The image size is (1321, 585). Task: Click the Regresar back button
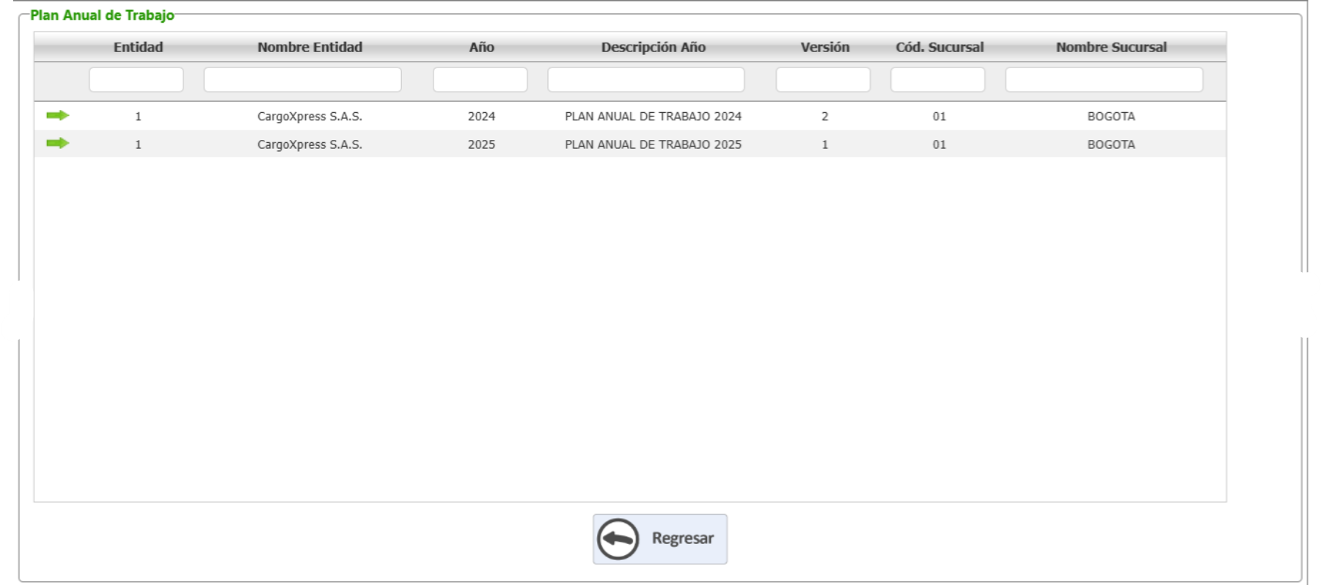660,539
